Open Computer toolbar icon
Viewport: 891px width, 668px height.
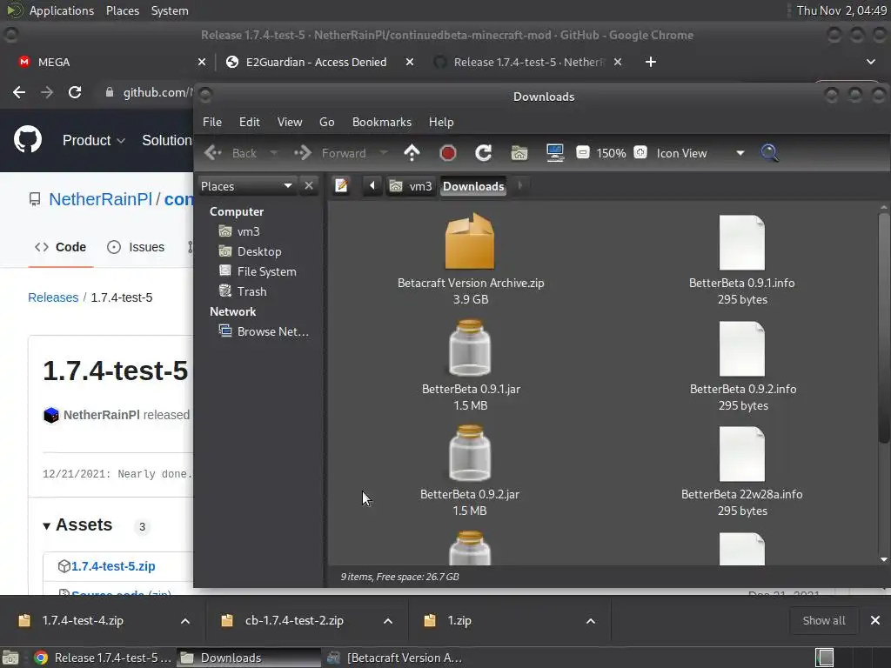pos(554,153)
